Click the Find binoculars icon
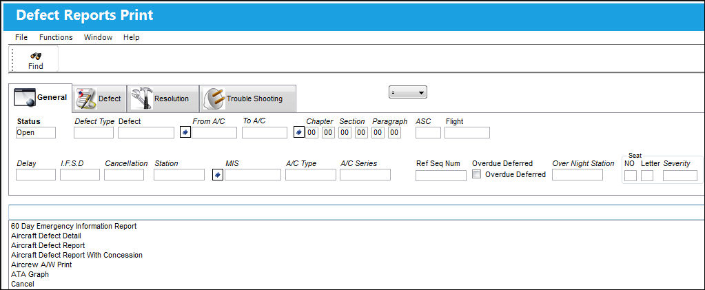Viewport: 705px width, 290px height. pyautogui.click(x=36, y=56)
